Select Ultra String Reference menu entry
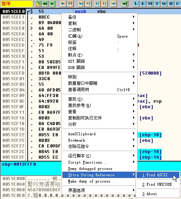This screenshot has width=181, height=199. (99, 175)
